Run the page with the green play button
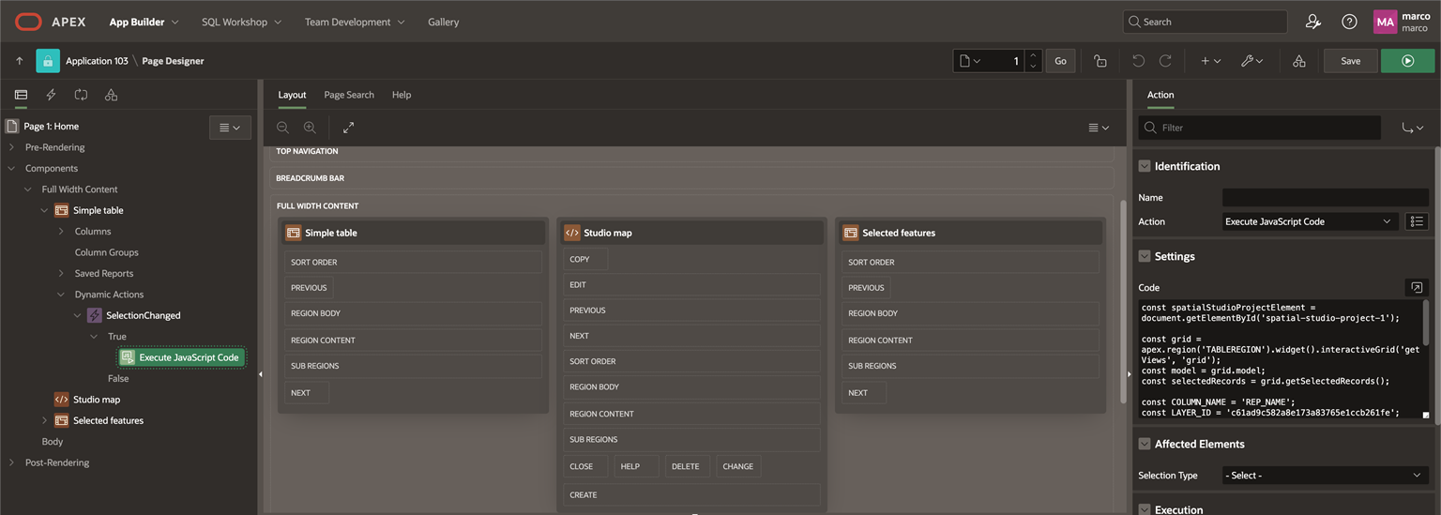1441x515 pixels. 1407,61
